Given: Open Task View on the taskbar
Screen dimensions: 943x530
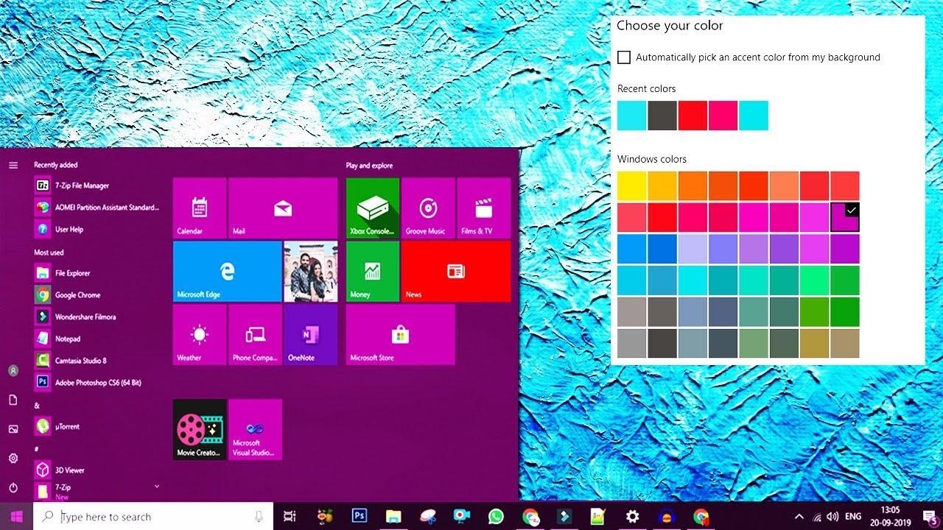Looking at the screenshot, I should 290,517.
